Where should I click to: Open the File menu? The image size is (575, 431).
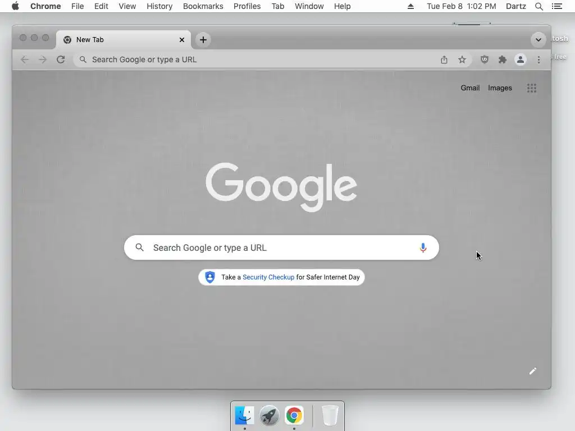tap(77, 6)
